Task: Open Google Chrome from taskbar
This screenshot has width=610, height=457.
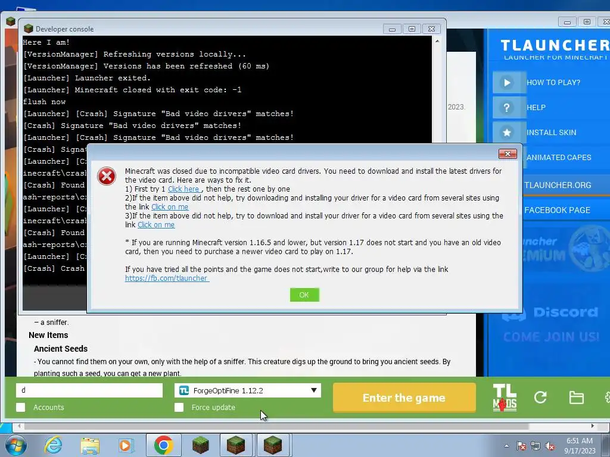Action: pos(163,445)
